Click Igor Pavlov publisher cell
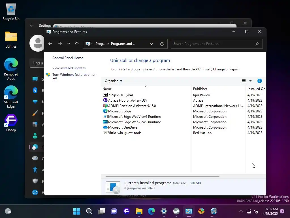This screenshot has width=290, height=218. [201, 95]
